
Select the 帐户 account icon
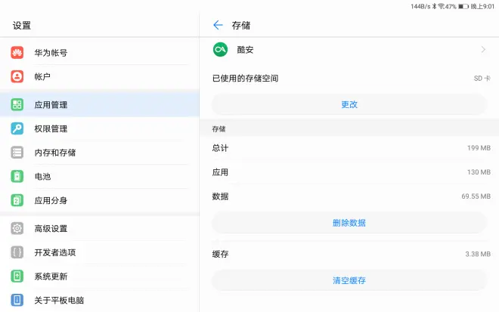(x=17, y=76)
